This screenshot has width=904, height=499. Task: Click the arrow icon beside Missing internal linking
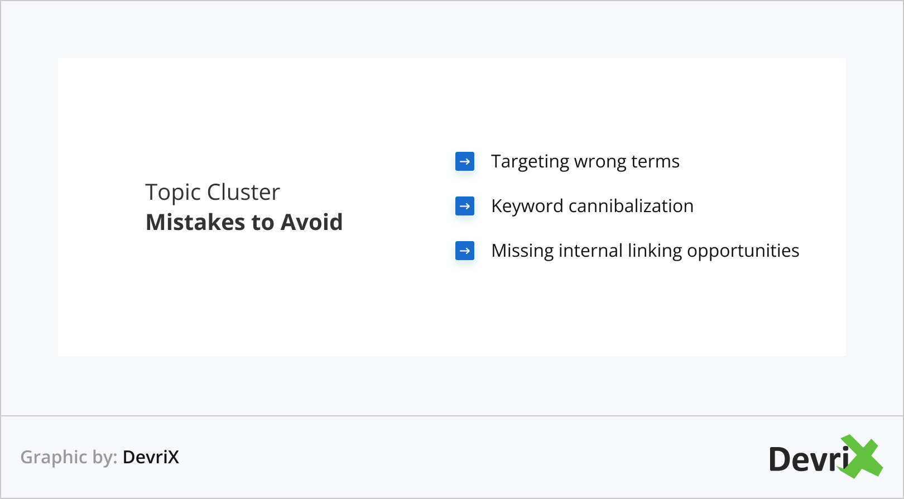coord(464,251)
